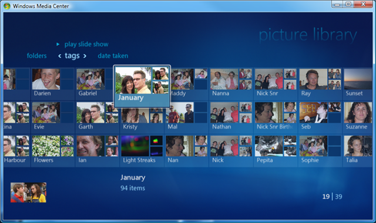Image resolution: width=376 pixels, height=223 pixels.
Task: Open the Flowers tag tile
Action: (x=53, y=151)
